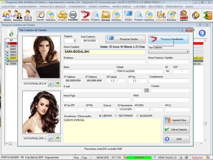Open the A Receber money icon
This screenshot has height=160, width=213.
pyautogui.click(x=161, y=16)
